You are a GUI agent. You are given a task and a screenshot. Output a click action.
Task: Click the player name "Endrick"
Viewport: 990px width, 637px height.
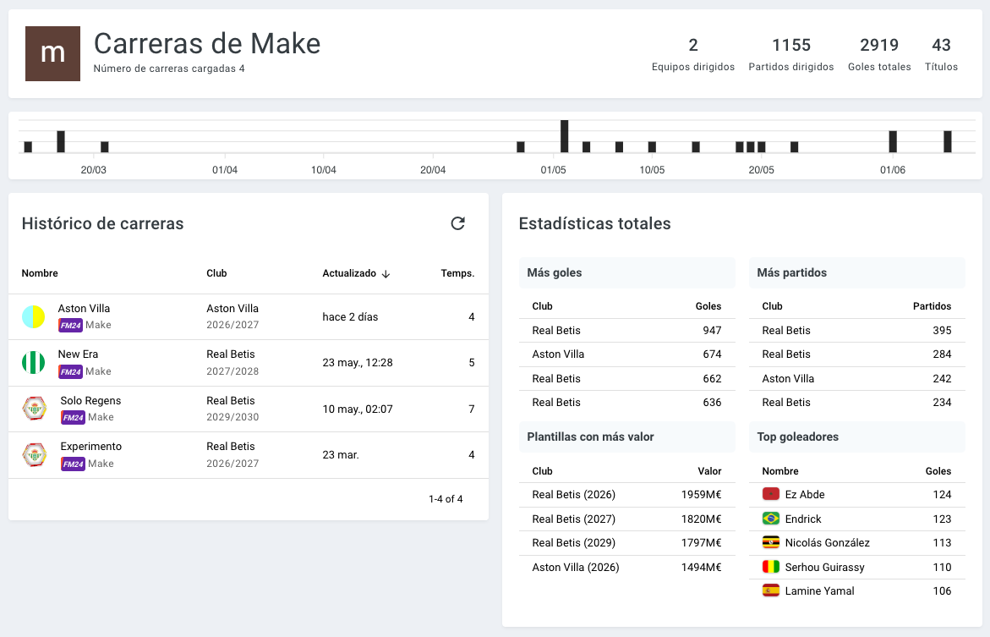[x=803, y=519]
